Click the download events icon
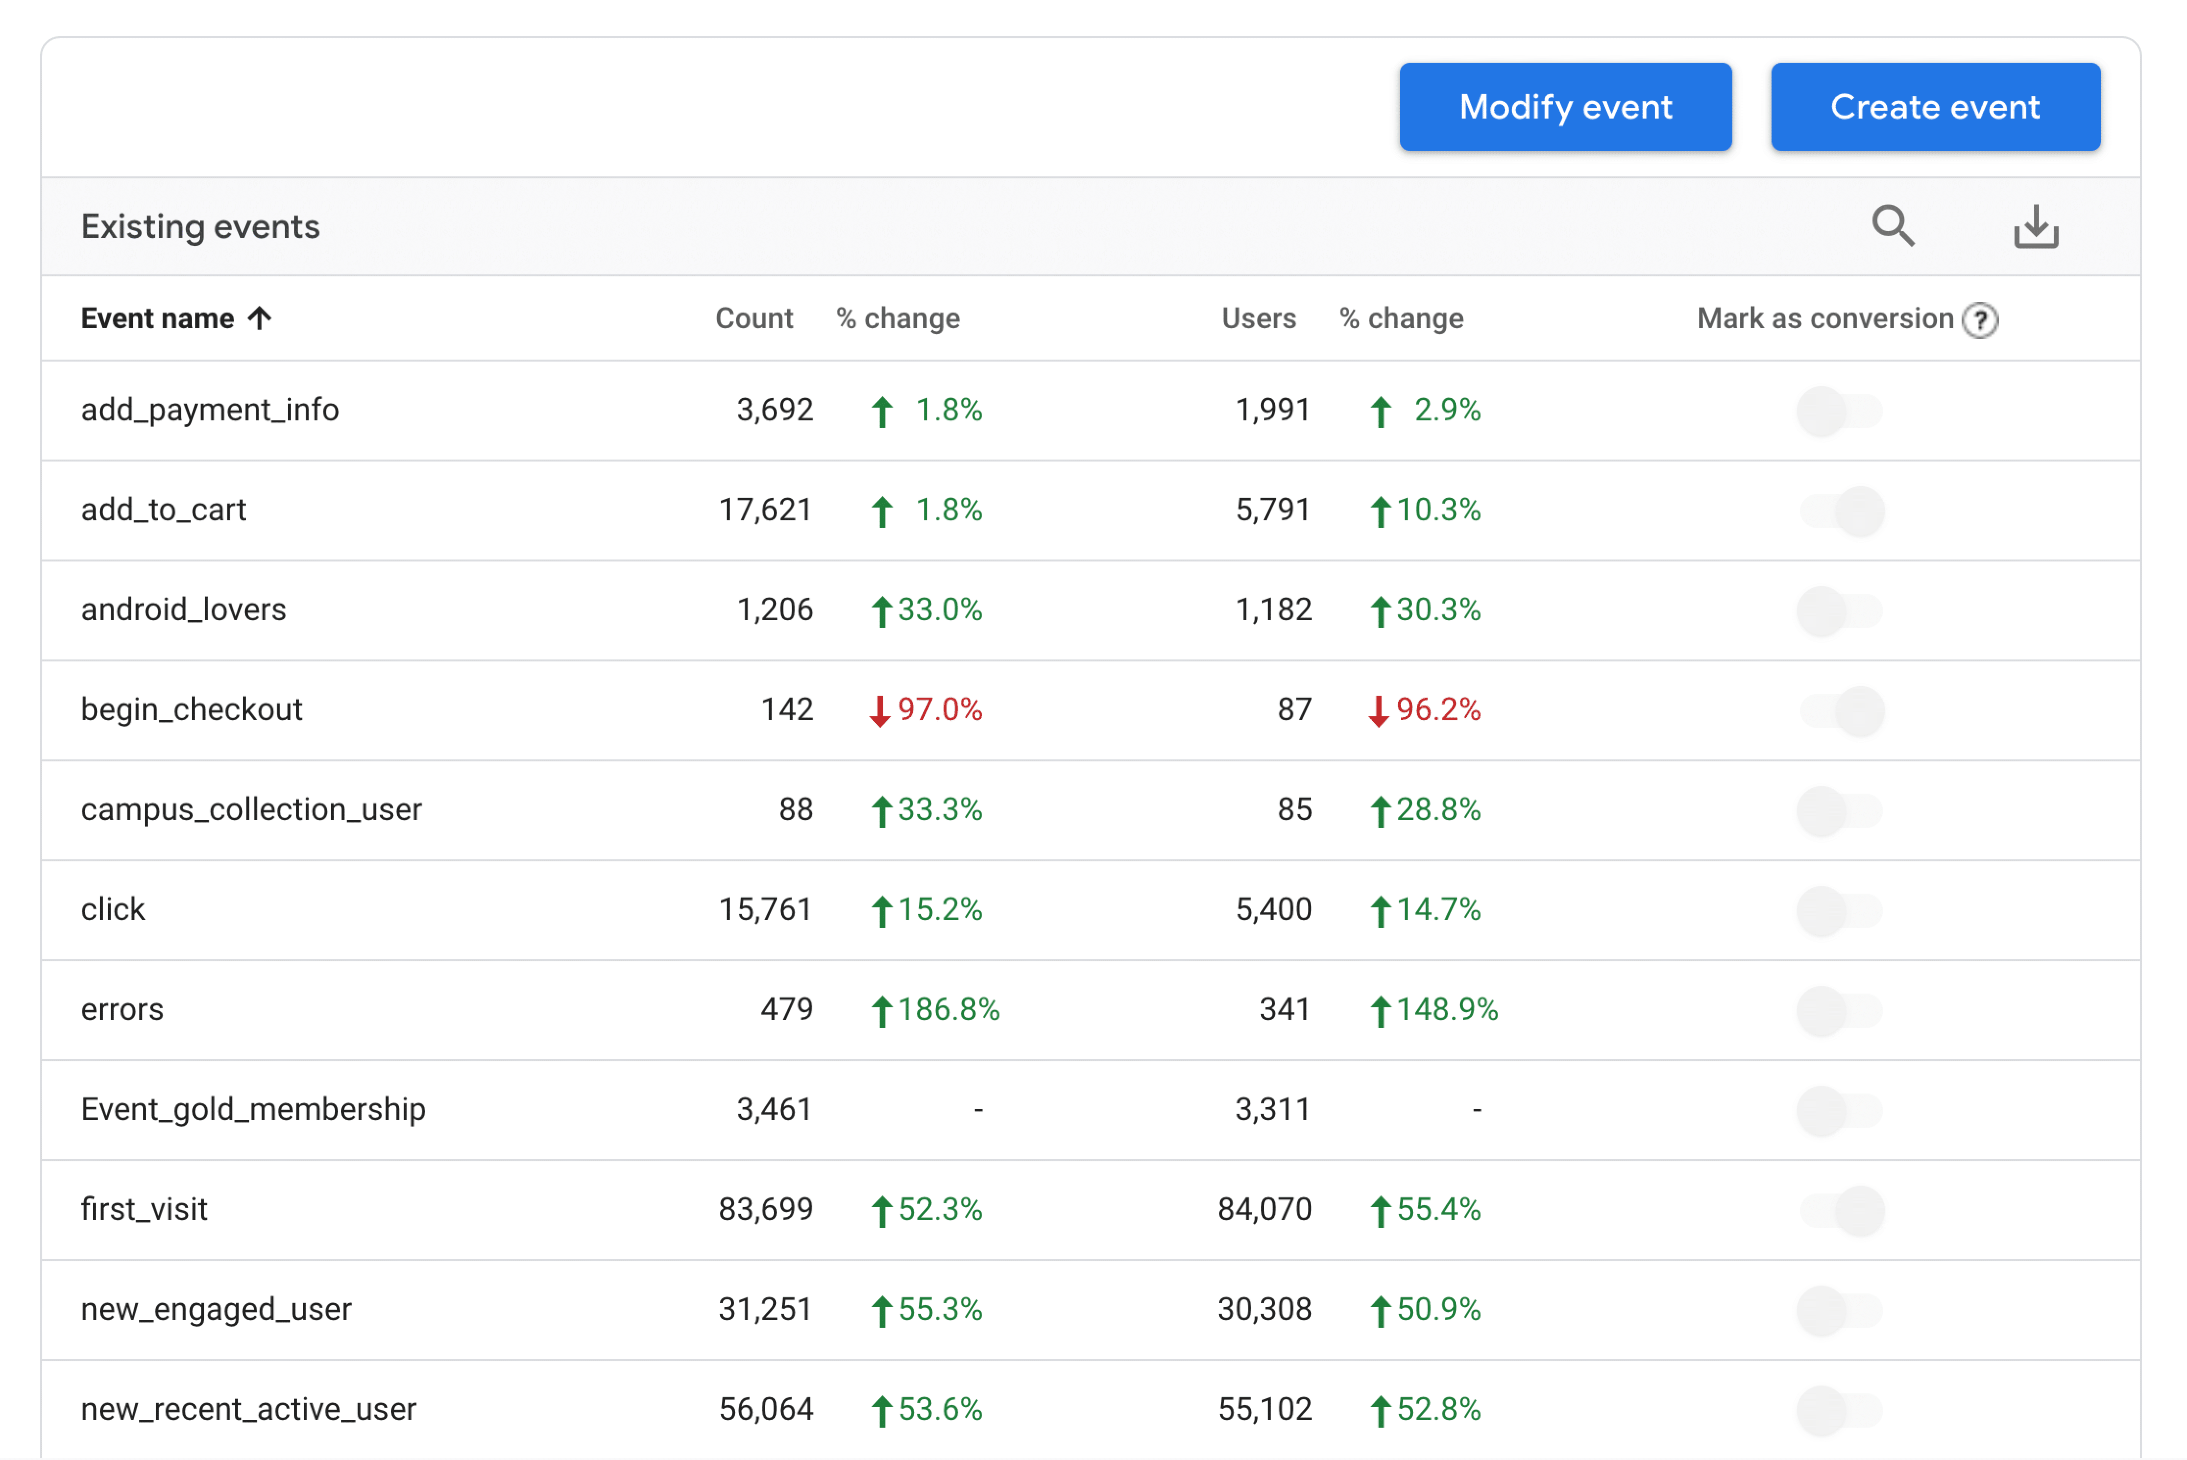The height and width of the screenshot is (1460, 2187). [x=2035, y=226]
